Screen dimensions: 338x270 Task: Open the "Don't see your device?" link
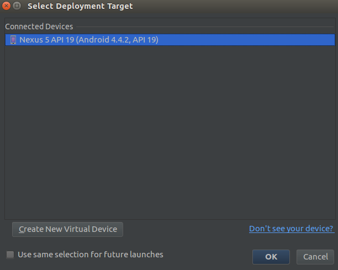(x=291, y=229)
